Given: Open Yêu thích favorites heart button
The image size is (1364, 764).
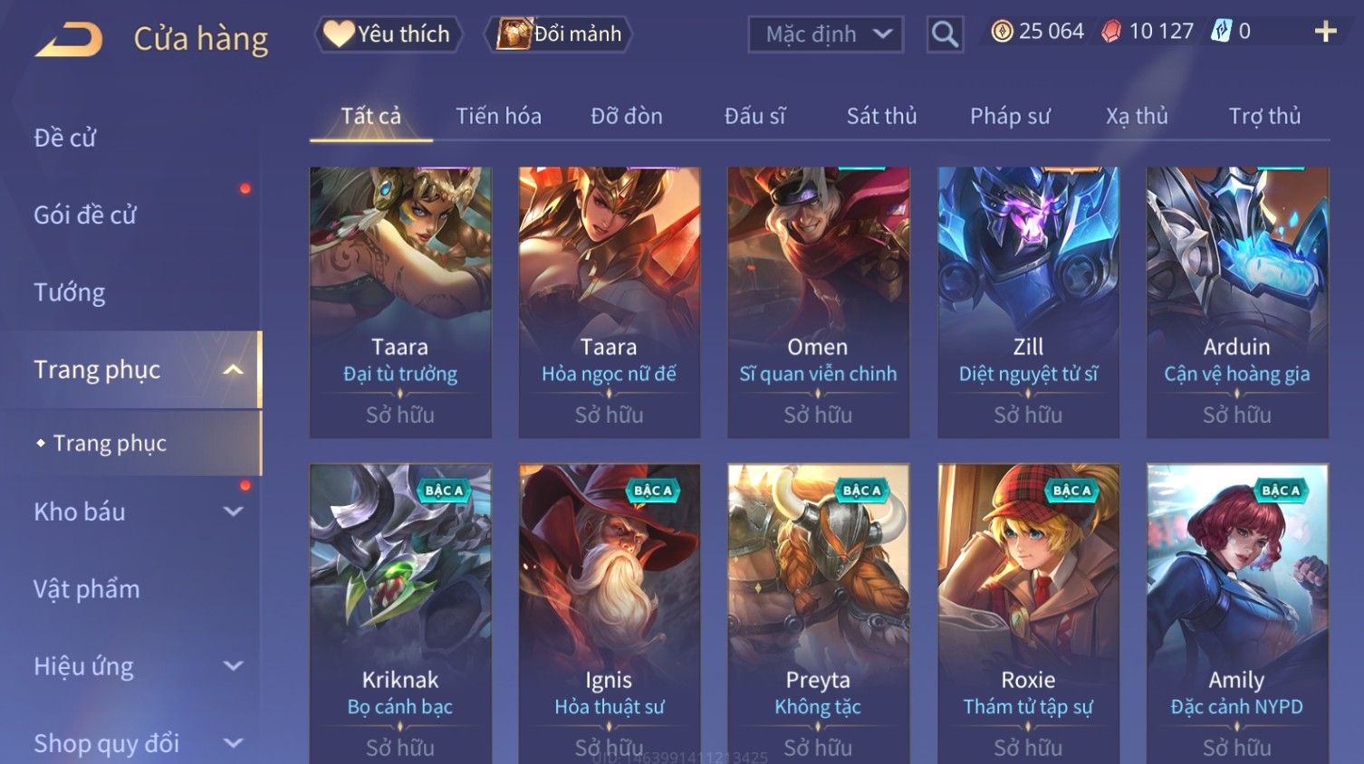Looking at the screenshot, I should [x=389, y=34].
